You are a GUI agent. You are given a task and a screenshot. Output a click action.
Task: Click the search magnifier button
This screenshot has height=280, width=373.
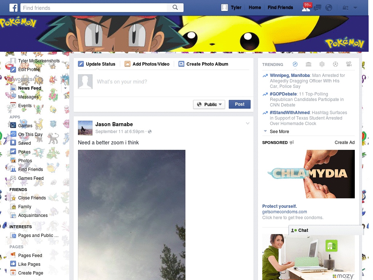[175, 8]
